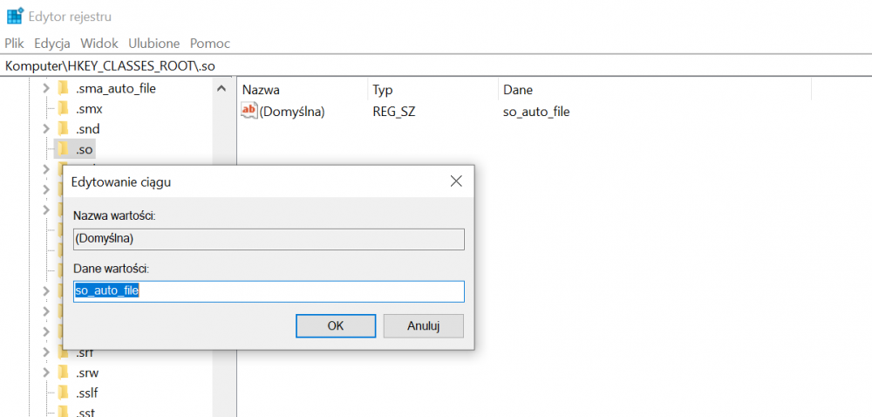This screenshot has height=417, width=872.
Task: Open the Widok menu
Action: [x=99, y=43]
